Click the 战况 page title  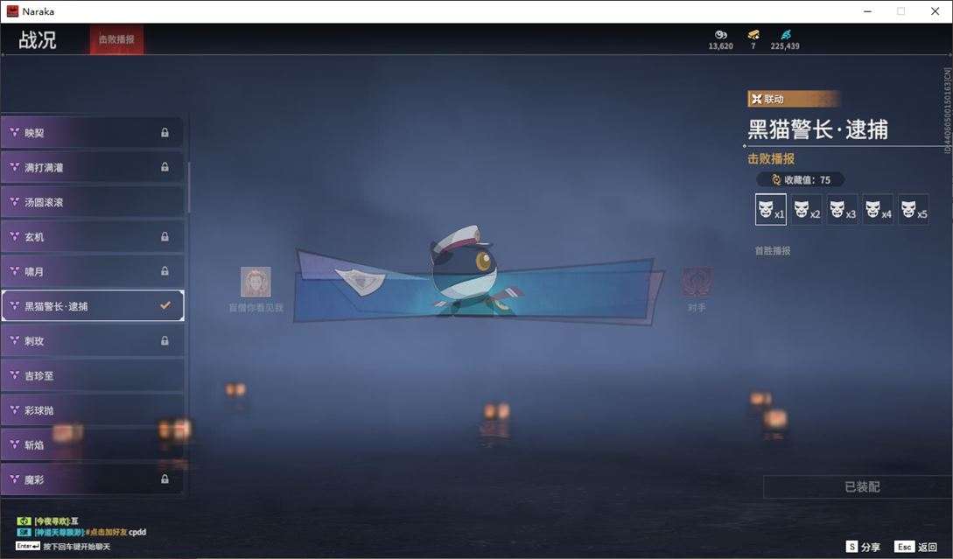(x=38, y=39)
